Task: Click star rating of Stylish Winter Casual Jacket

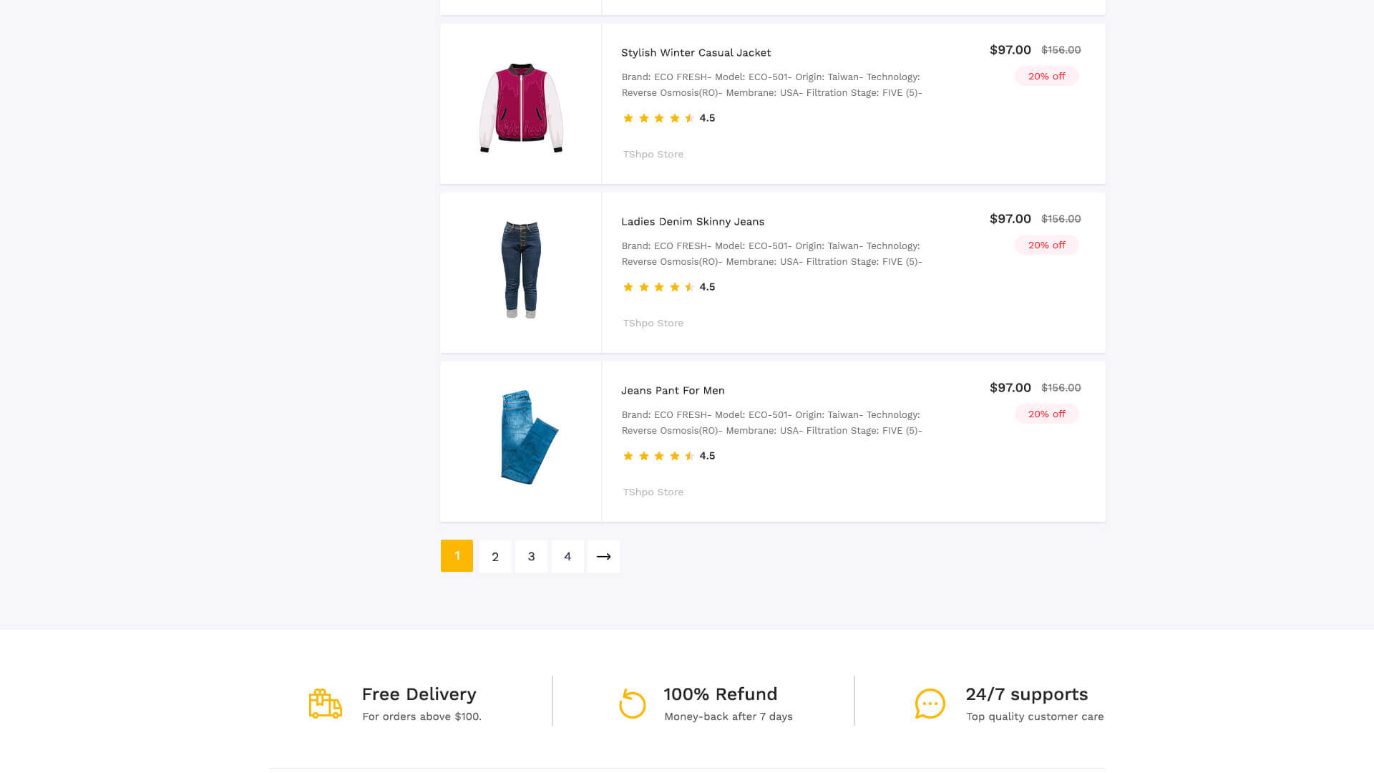Action: tap(658, 118)
